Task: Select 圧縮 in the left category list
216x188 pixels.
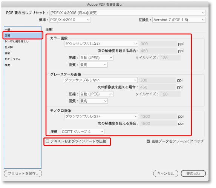Action: 23,35
